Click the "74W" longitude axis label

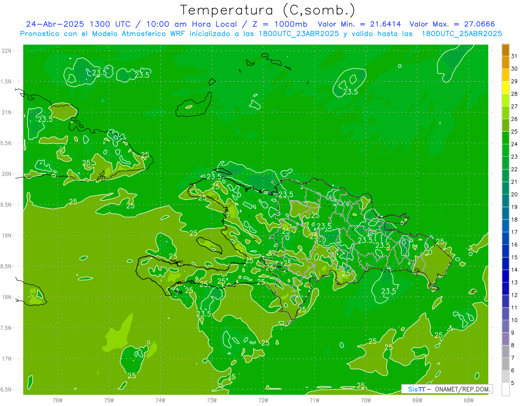[x=160, y=400]
